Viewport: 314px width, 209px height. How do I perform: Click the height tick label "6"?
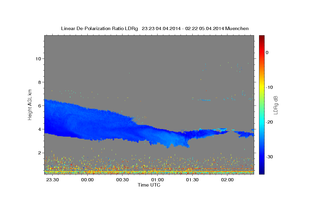click(x=40, y=106)
